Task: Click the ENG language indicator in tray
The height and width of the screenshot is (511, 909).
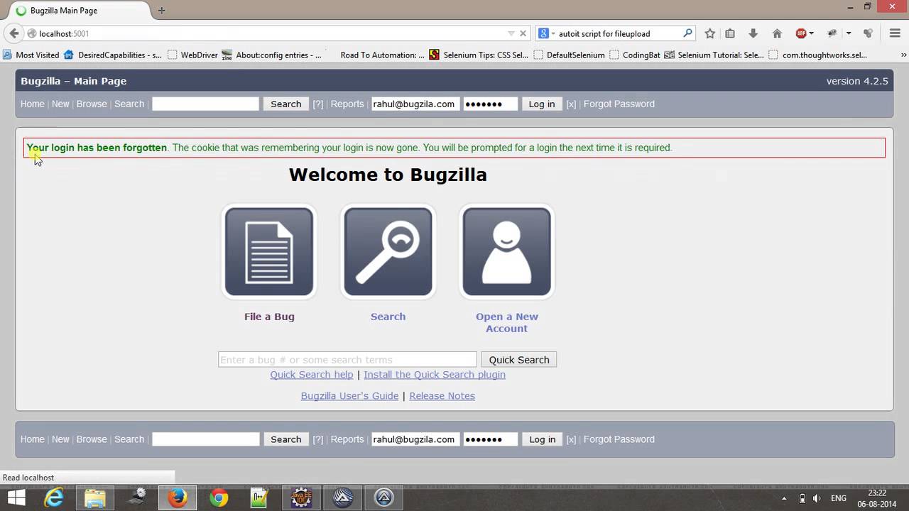Action: [839, 498]
